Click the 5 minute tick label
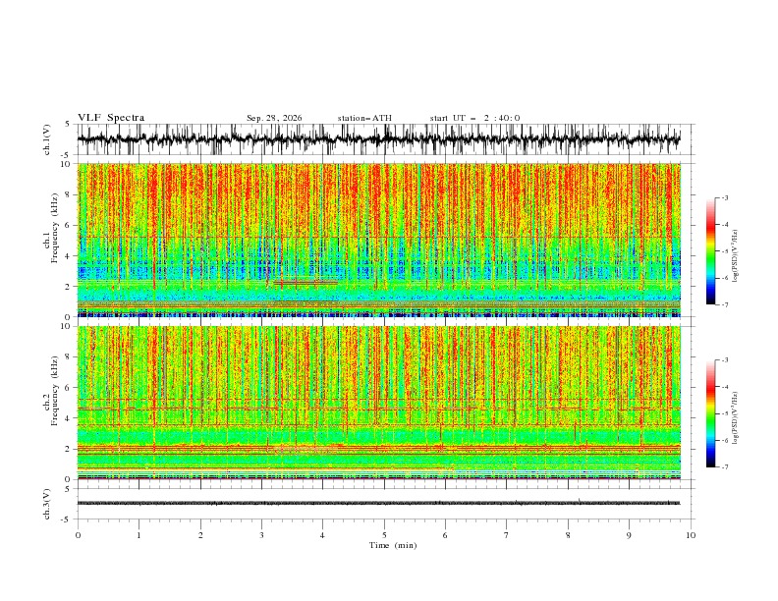The image size is (778, 601). (384, 535)
